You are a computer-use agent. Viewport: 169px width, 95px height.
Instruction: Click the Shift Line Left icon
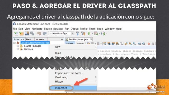pyautogui.click(x=139, y=44)
